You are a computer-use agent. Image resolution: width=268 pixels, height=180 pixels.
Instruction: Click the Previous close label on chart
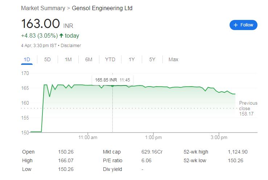pyautogui.click(x=248, y=105)
